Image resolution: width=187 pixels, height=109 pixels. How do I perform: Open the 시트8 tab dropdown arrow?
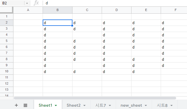pos(172,105)
